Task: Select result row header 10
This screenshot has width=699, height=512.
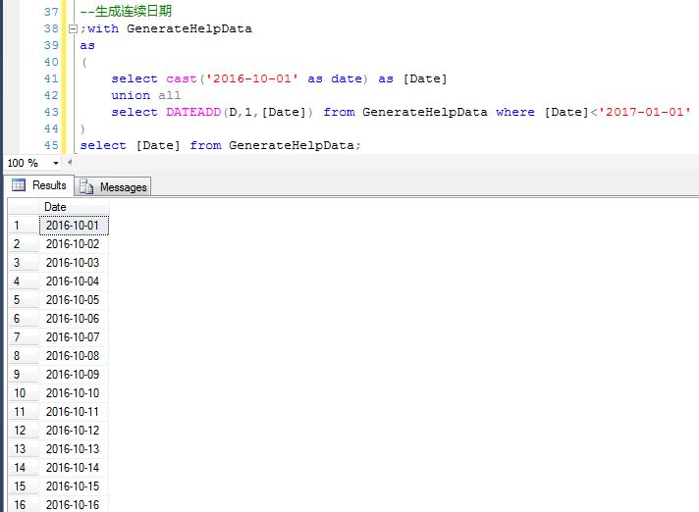Action: pos(24,393)
